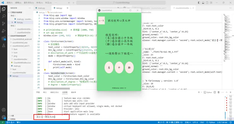Close the countinmind.kv editor tab

(x=193, y=8)
